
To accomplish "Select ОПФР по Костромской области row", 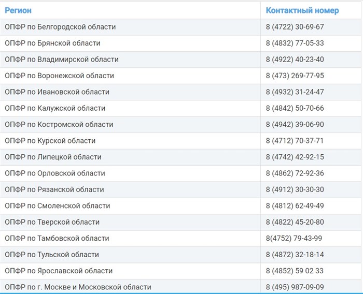I will pyautogui.click(x=180, y=124).
